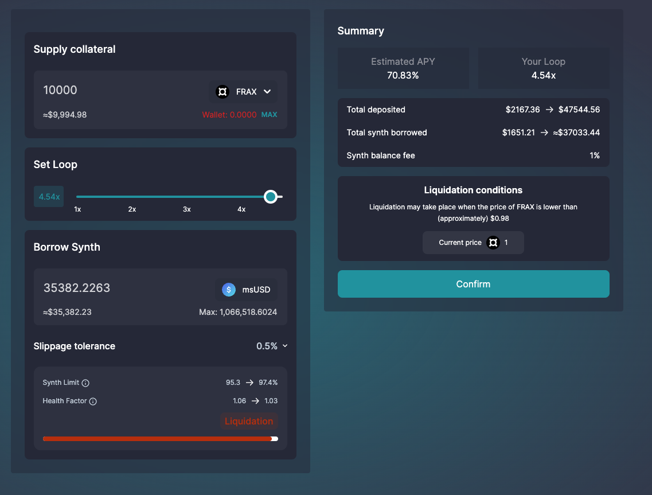Click MAX to use full wallet balance
This screenshot has height=495, width=652.
[269, 114]
